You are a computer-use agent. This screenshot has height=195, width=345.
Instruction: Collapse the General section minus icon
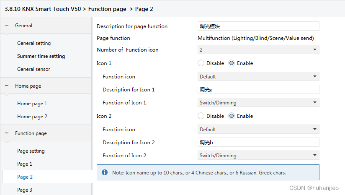tap(7, 26)
